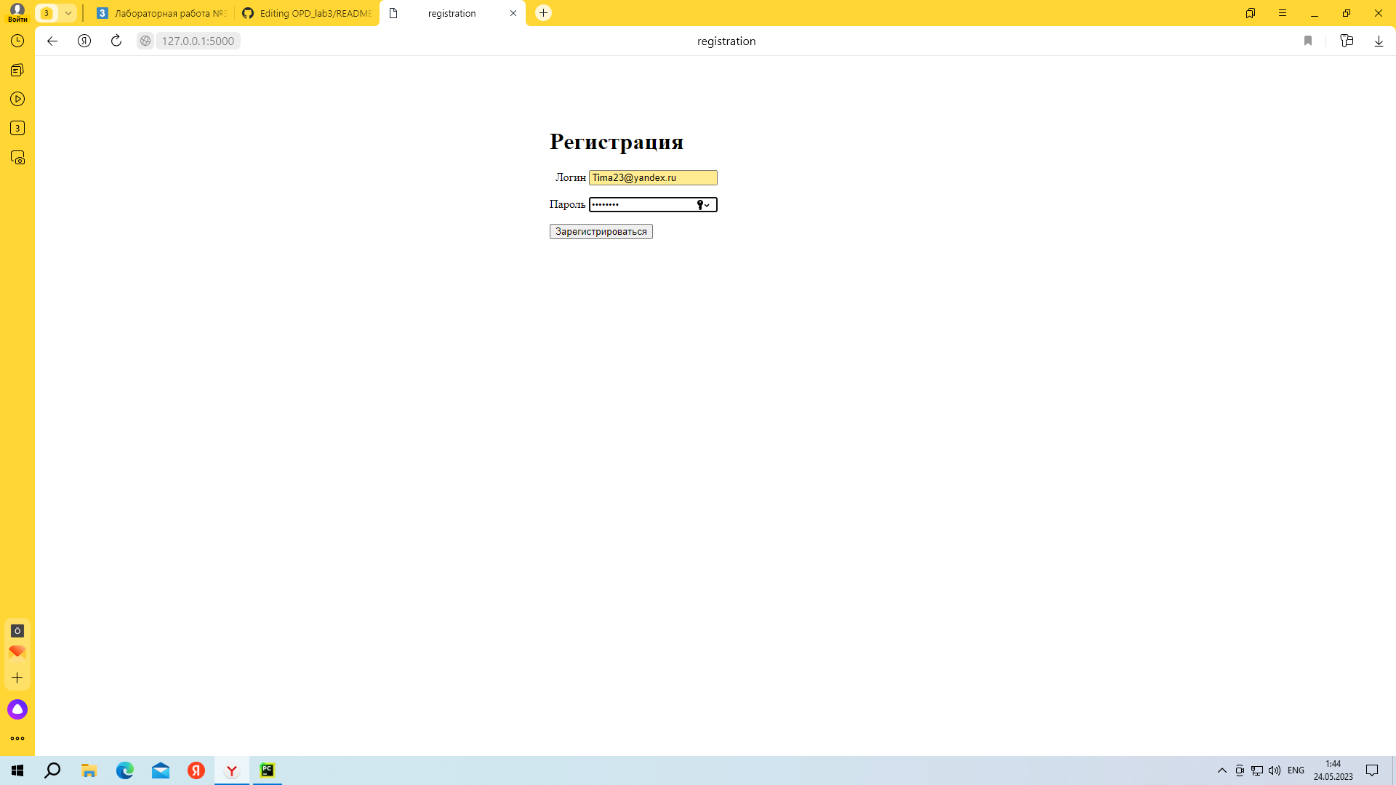Open saved passwords dropdown in the password field
Viewport: 1396px width, 785px height.
point(706,205)
